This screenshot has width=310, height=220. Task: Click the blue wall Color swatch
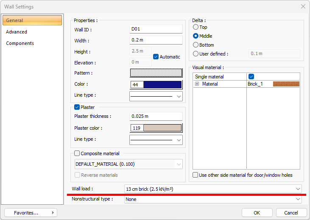(x=162, y=85)
